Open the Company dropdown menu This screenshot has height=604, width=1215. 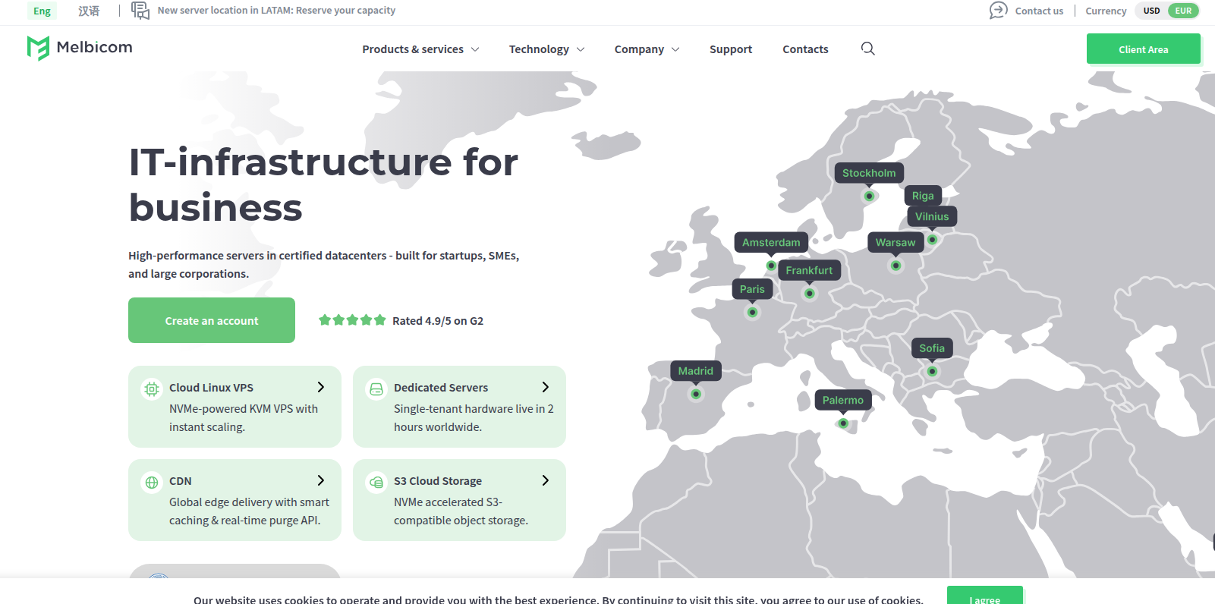pos(647,49)
